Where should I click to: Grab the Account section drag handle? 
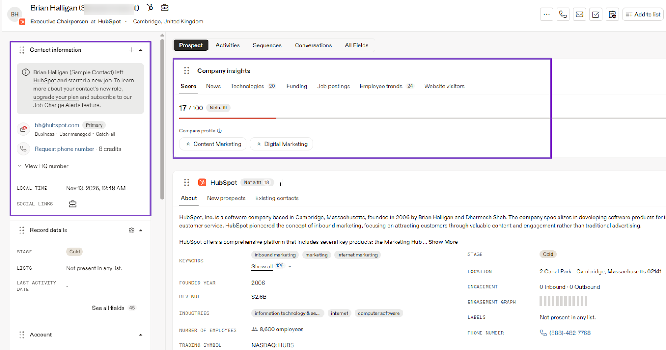click(x=22, y=335)
